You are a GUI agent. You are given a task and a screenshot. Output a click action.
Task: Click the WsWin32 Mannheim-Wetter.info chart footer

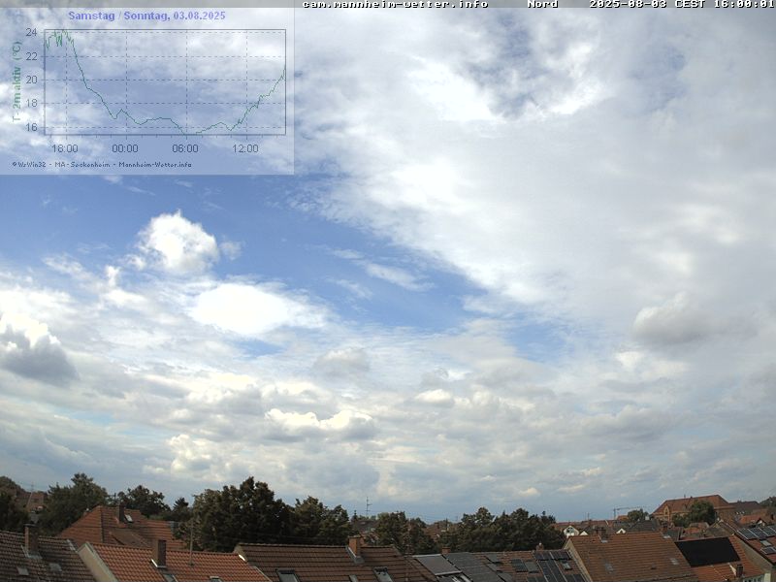click(x=102, y=164)
